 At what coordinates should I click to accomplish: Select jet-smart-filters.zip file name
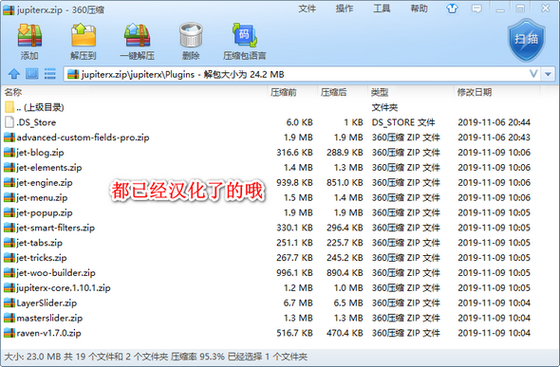click(56, 228)
